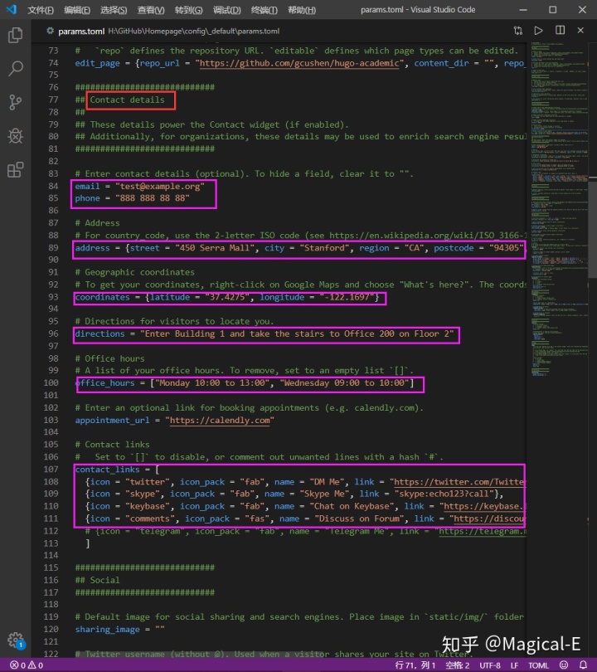Click the "Contact details" comment heading
Viewport: 597px width, 672px height.
pos(127,100)
